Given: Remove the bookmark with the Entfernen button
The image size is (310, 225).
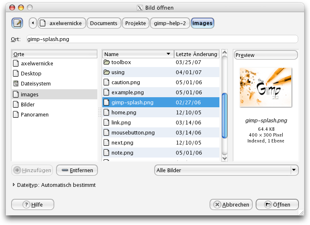Looking at the screenshot, I should 77,170.
